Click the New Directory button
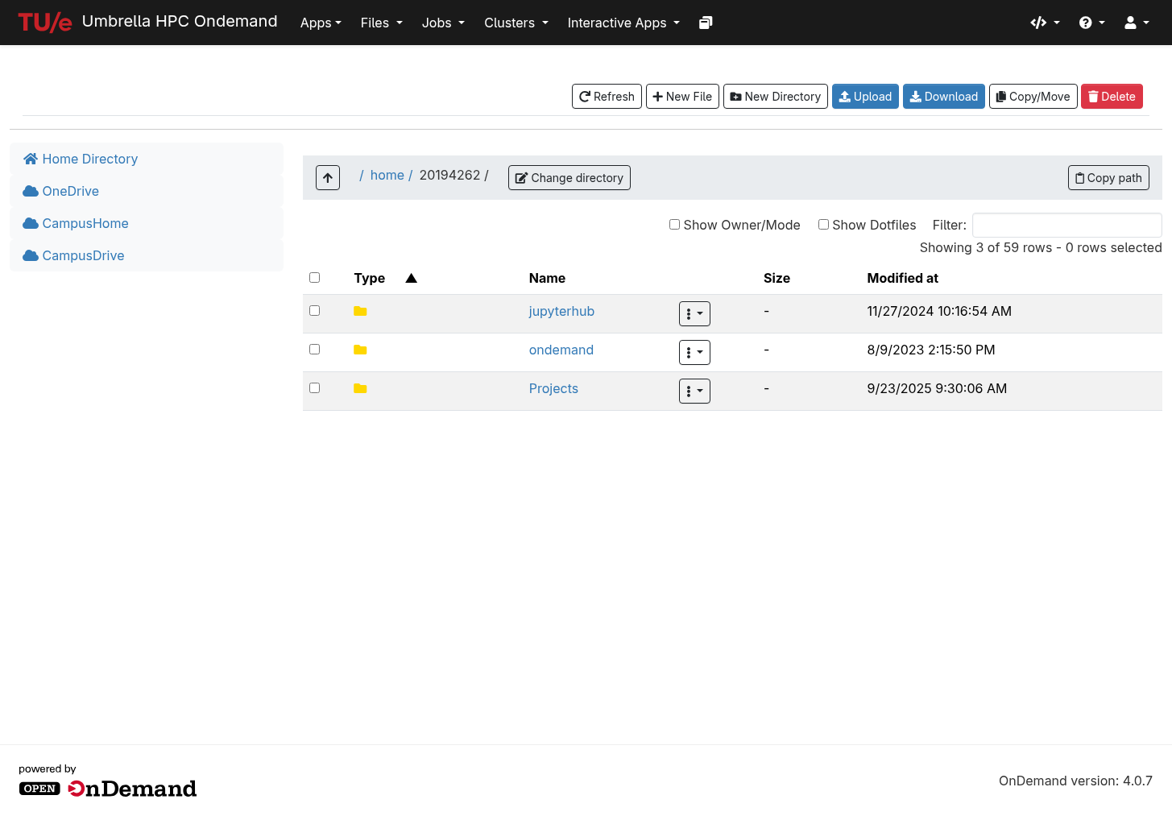The image size is (1172, 816). (x=775, y=97)
